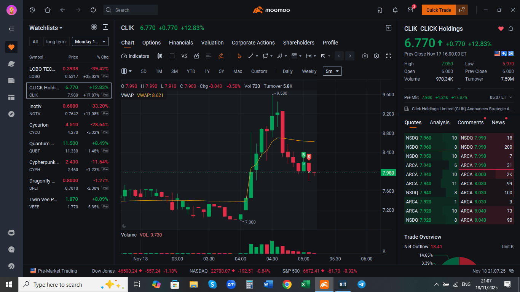Image resolution: width=520 pixels, height=292 pixels.
Task: Expand the Monday watchlist group dropdown
Action: point(90,41)
